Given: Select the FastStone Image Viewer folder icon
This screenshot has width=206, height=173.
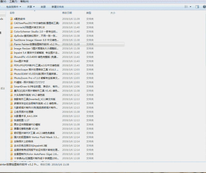Looking at the screenshot, I should 12,40.
